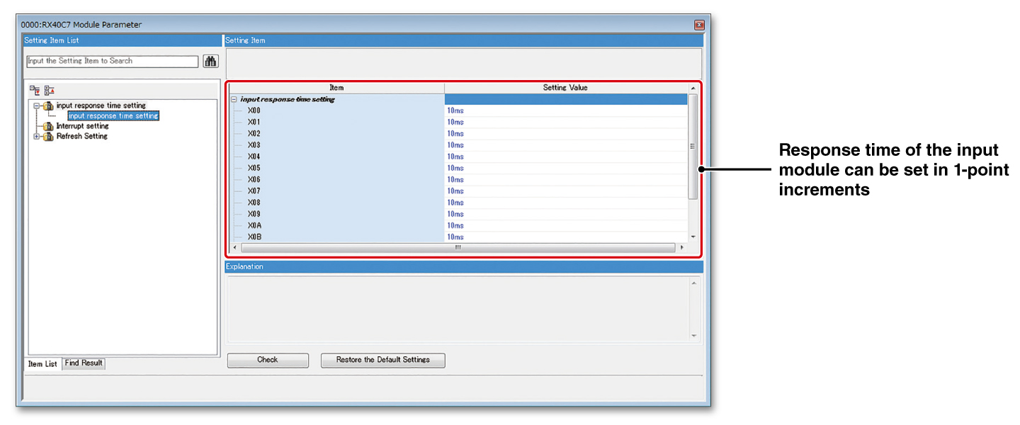Click the horizontal scrollbar below the settings table
The image size is (1020, 425).
click(x=457, y=248)
